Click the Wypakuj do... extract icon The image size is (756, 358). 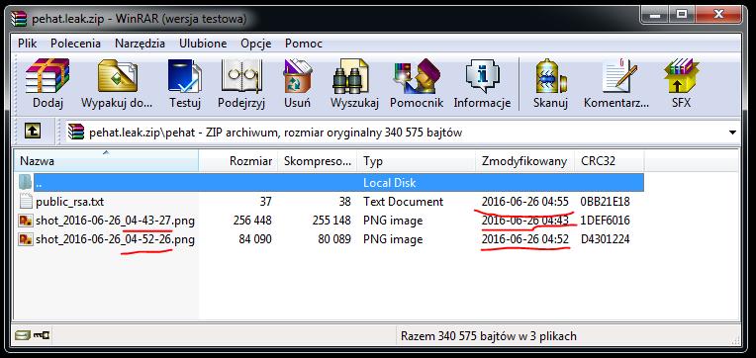117,76
